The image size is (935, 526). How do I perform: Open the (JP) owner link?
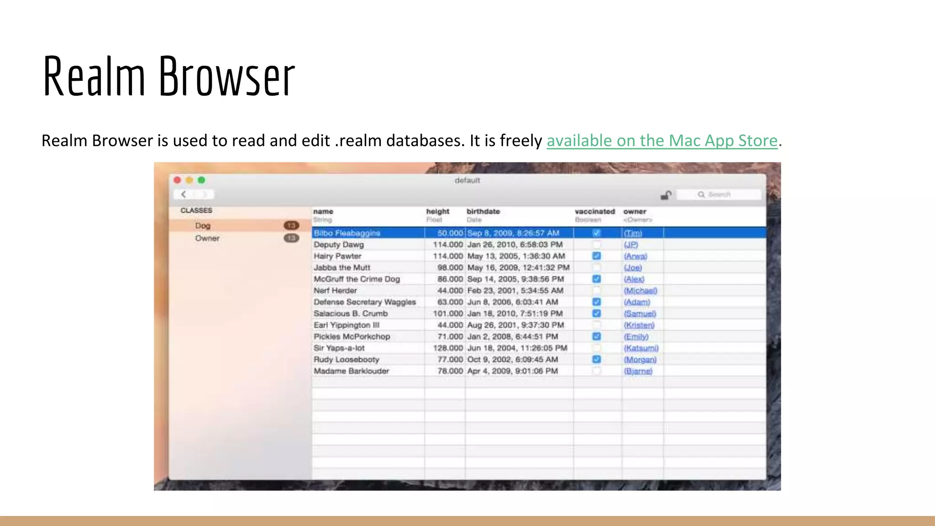(631, 245)
